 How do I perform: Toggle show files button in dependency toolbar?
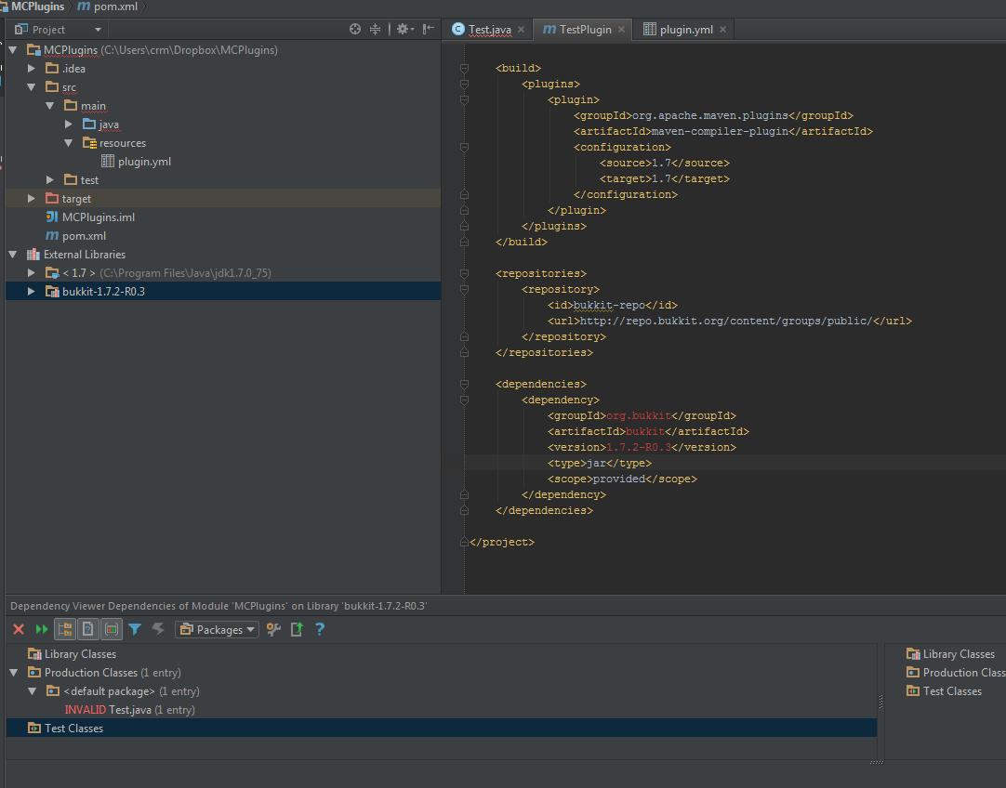(x=88, y=629)
